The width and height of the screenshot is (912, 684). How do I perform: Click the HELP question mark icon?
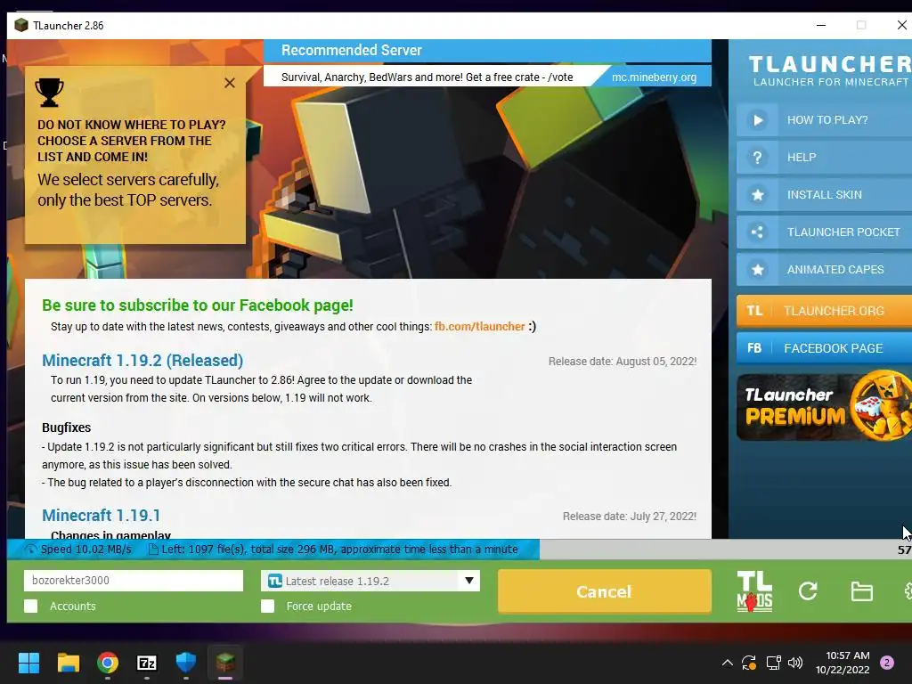pos(757,158)
